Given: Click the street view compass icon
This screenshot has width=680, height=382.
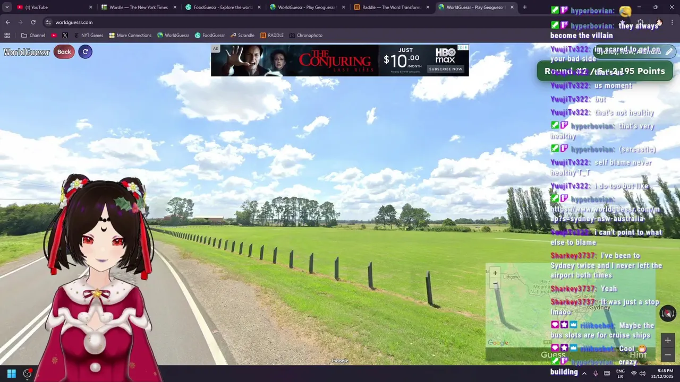Looking at the screenshot, I should pyautogui.click(x=668, y=314).
